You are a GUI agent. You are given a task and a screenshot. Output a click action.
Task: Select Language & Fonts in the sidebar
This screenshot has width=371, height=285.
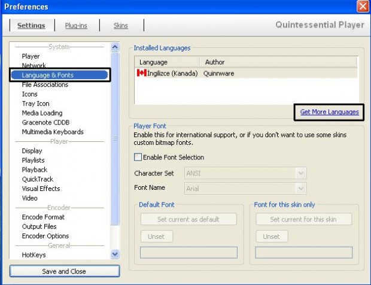[x=60, y=75]
